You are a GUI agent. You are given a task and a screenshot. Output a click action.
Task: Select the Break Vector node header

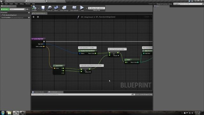click(x=59, y=66)
